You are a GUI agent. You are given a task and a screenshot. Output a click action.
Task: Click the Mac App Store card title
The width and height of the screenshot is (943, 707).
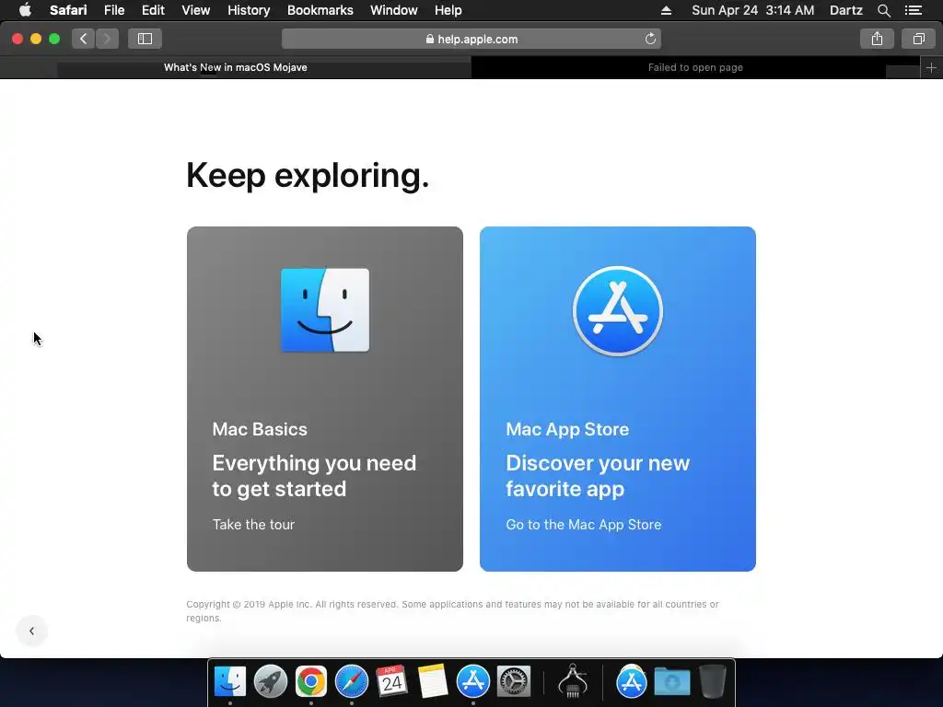coord(567,429)
